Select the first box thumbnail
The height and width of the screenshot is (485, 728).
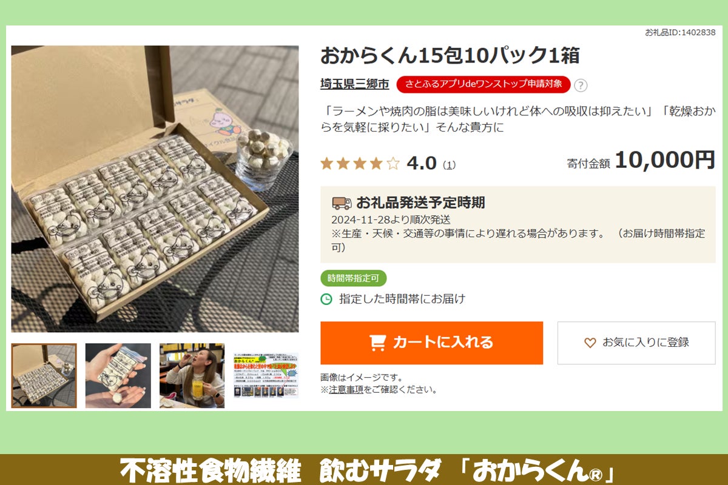click(44, 376)
